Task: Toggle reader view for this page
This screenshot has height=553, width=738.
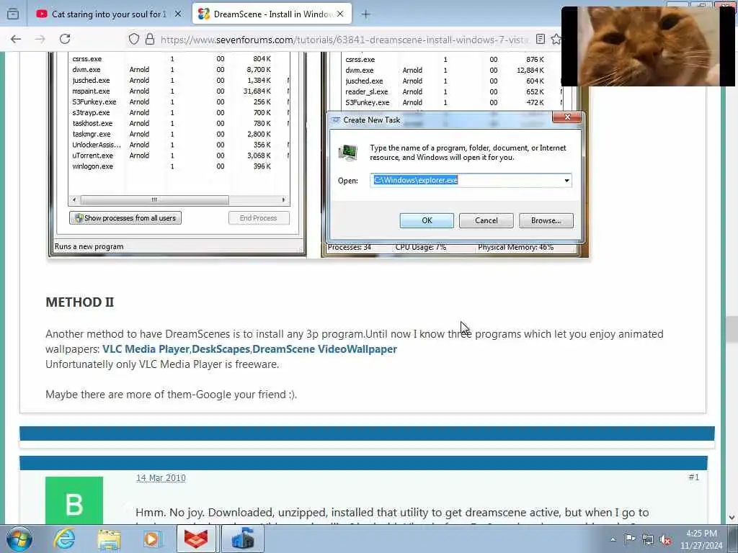Action: (541, 39)
